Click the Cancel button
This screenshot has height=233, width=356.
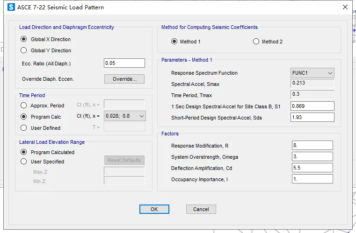click(201, 209)
